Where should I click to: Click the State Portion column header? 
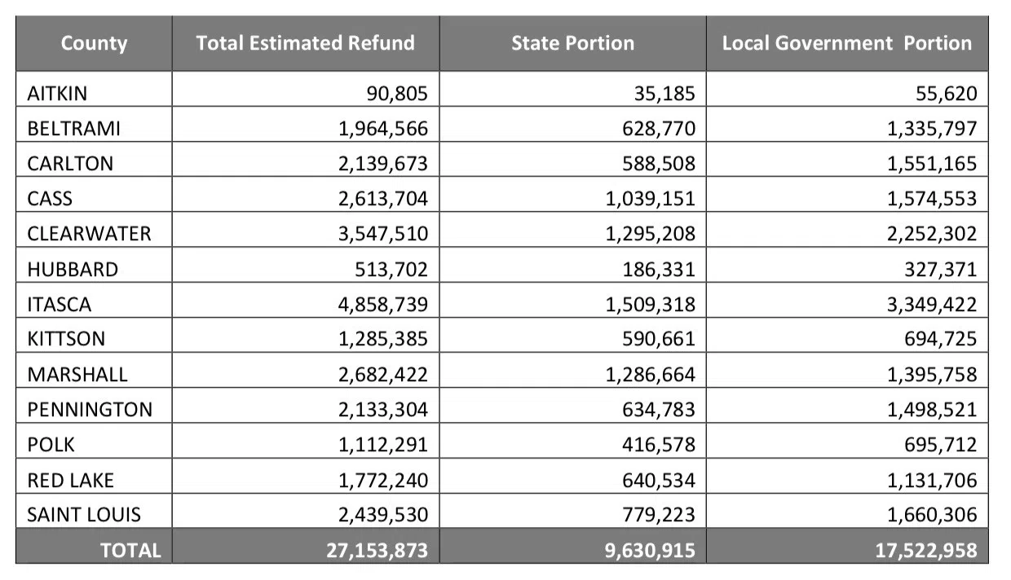[x=572, y=43]
